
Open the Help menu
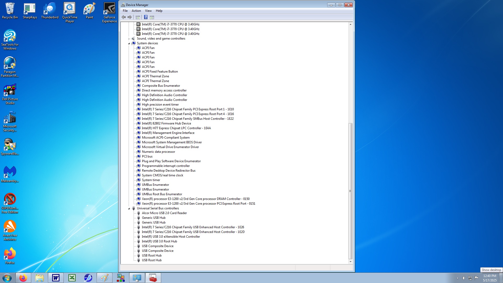click(x=159, y=11)
